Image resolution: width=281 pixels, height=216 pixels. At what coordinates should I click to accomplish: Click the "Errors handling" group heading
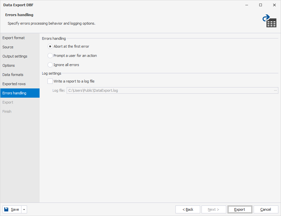[54, 38]
